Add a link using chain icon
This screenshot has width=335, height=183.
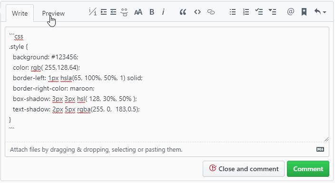coord(211,12)
